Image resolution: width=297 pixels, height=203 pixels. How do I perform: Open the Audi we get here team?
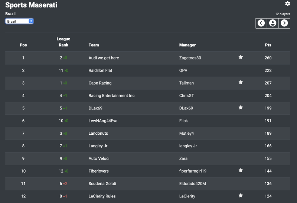104,58
